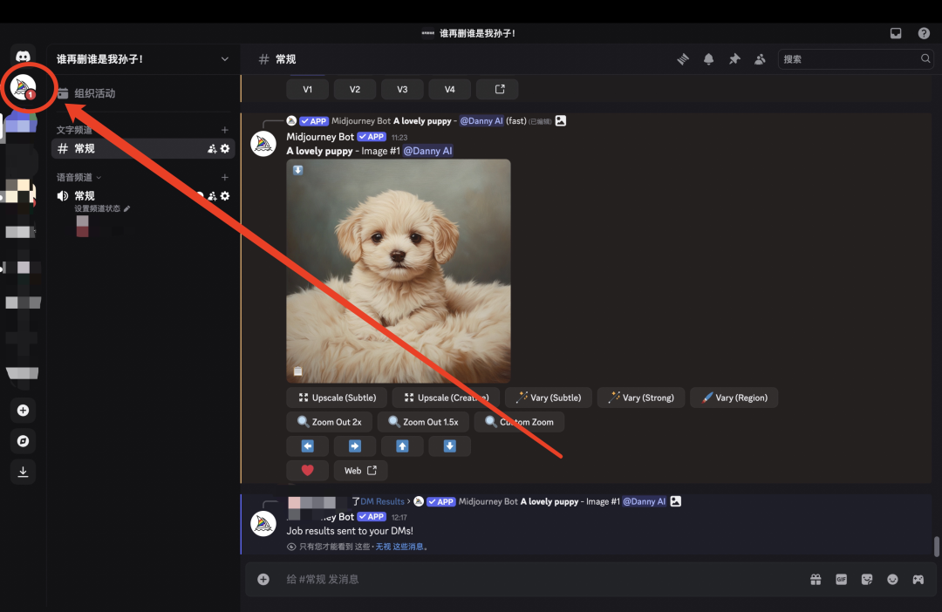Screen dimensions: 942x612
Task: Collapse the 文字频道 text channels category
Action: click(74, 130)
